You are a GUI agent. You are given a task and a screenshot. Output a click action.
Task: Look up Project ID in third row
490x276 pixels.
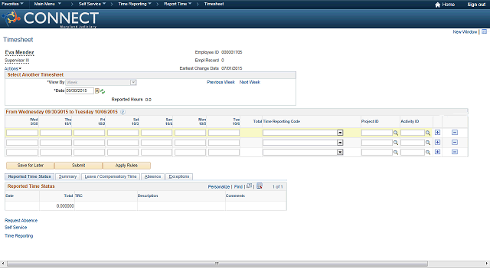[x=396, y=153]
